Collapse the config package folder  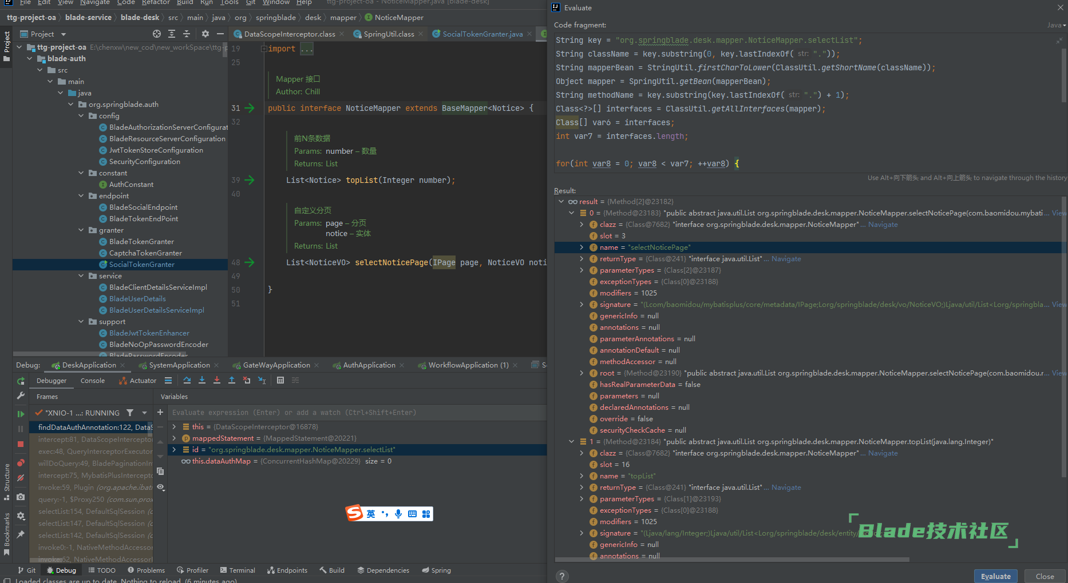point(81,116)
